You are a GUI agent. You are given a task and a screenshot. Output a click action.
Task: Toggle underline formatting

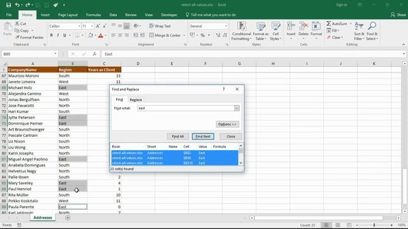tap(64, 35)
